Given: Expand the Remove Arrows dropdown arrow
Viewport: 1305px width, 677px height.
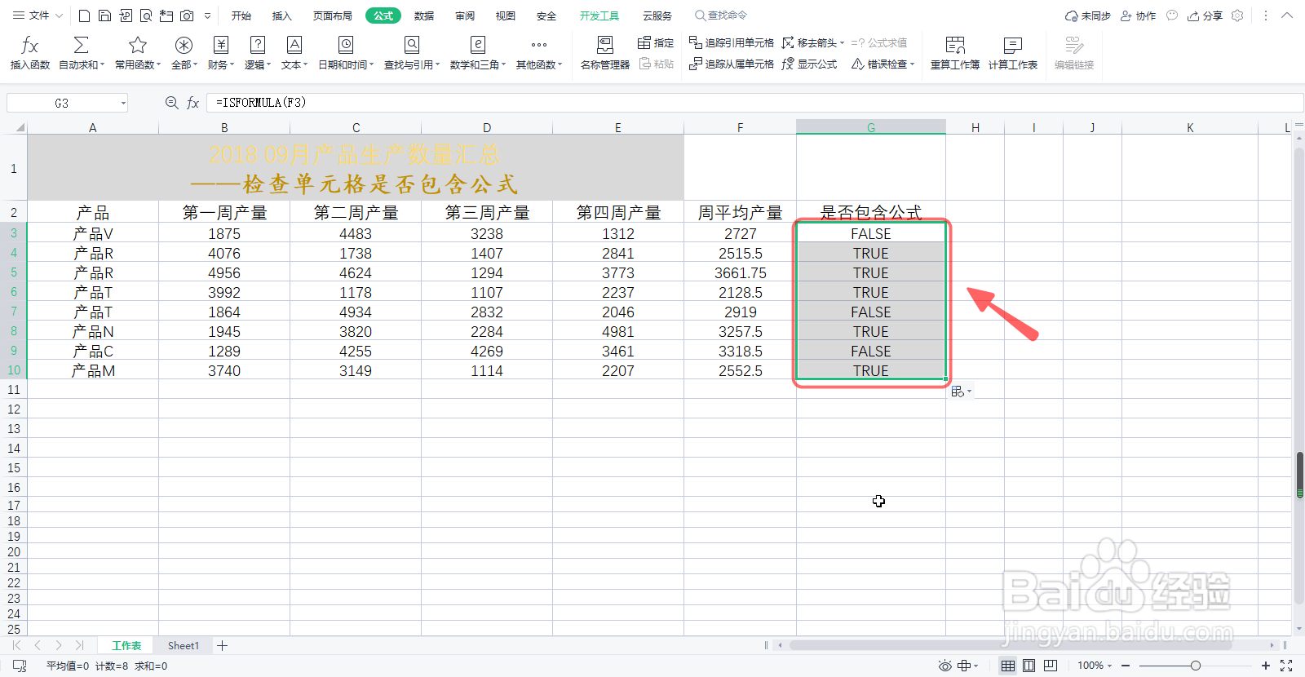Looking at the screenshot, I should click(x=841, y=42).
